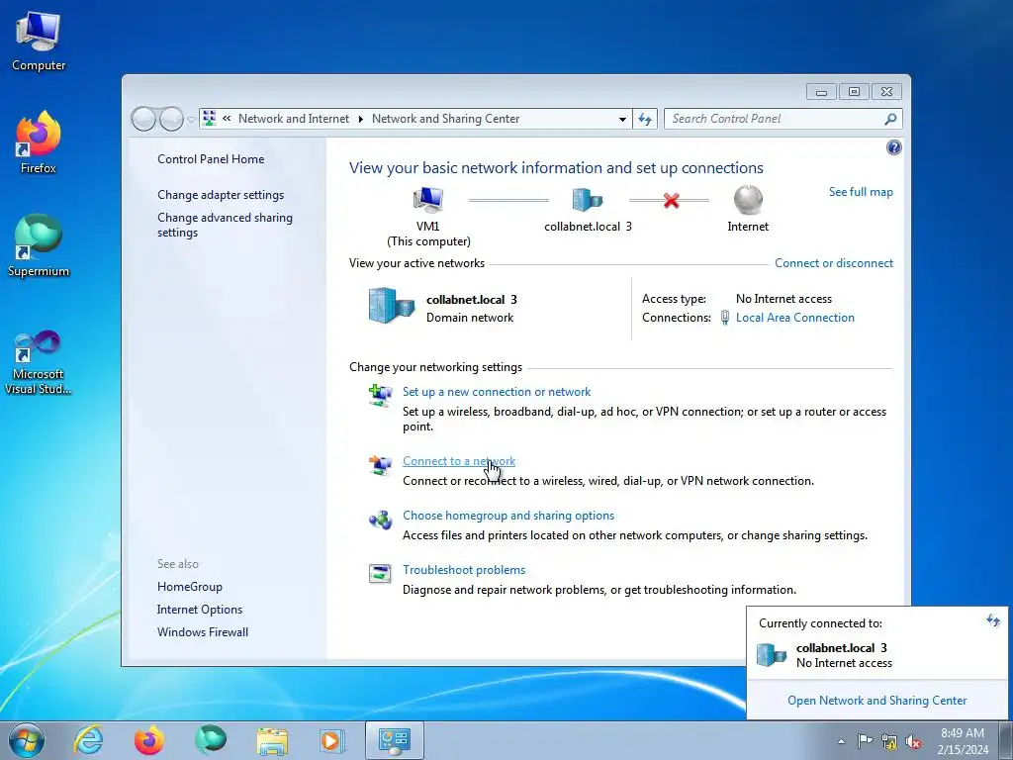Image resolution: width=1013 pixels, height=760 pixels.
Task: Open Local Area Connection link
Action: 794,318
